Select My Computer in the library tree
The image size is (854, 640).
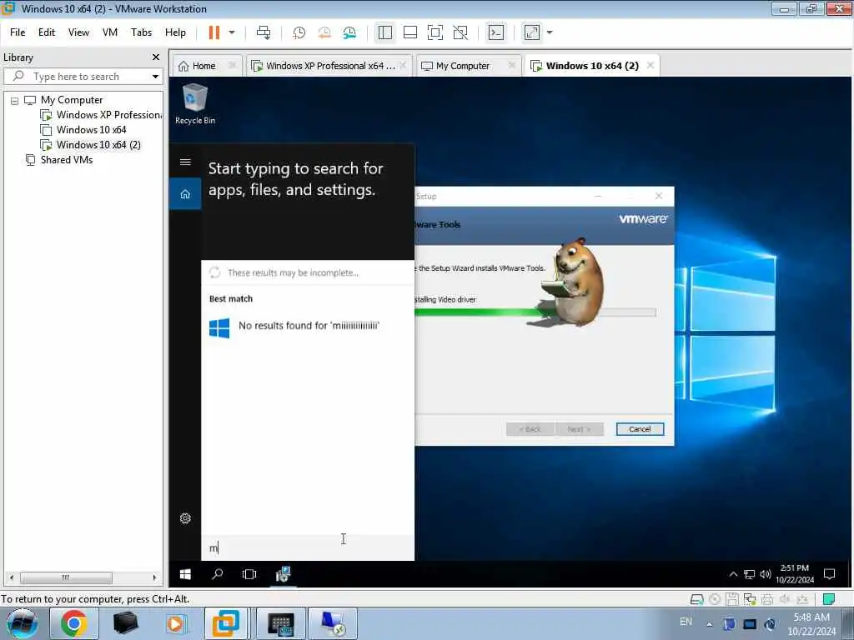pos(72,100)
